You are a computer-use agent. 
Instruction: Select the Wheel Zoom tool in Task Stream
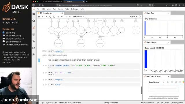point(168,82)
